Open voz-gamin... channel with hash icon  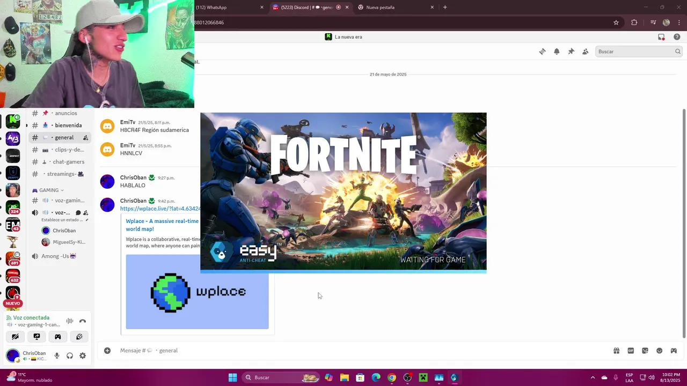point(59,201)
